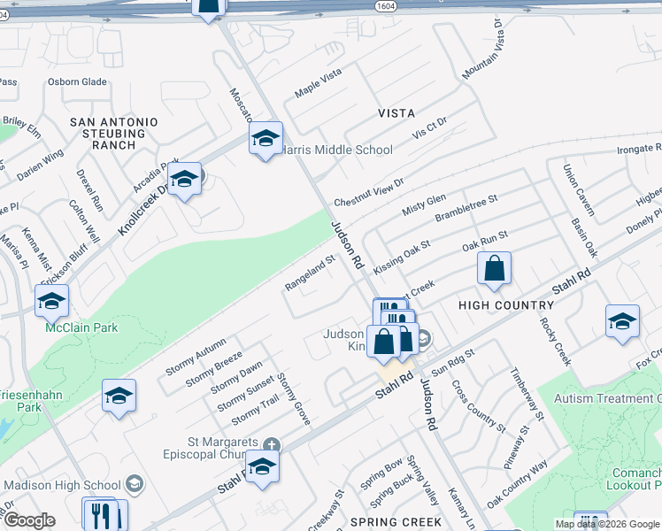Select the McClain Park label
This screenshot has height=531, width=662.
81,327
